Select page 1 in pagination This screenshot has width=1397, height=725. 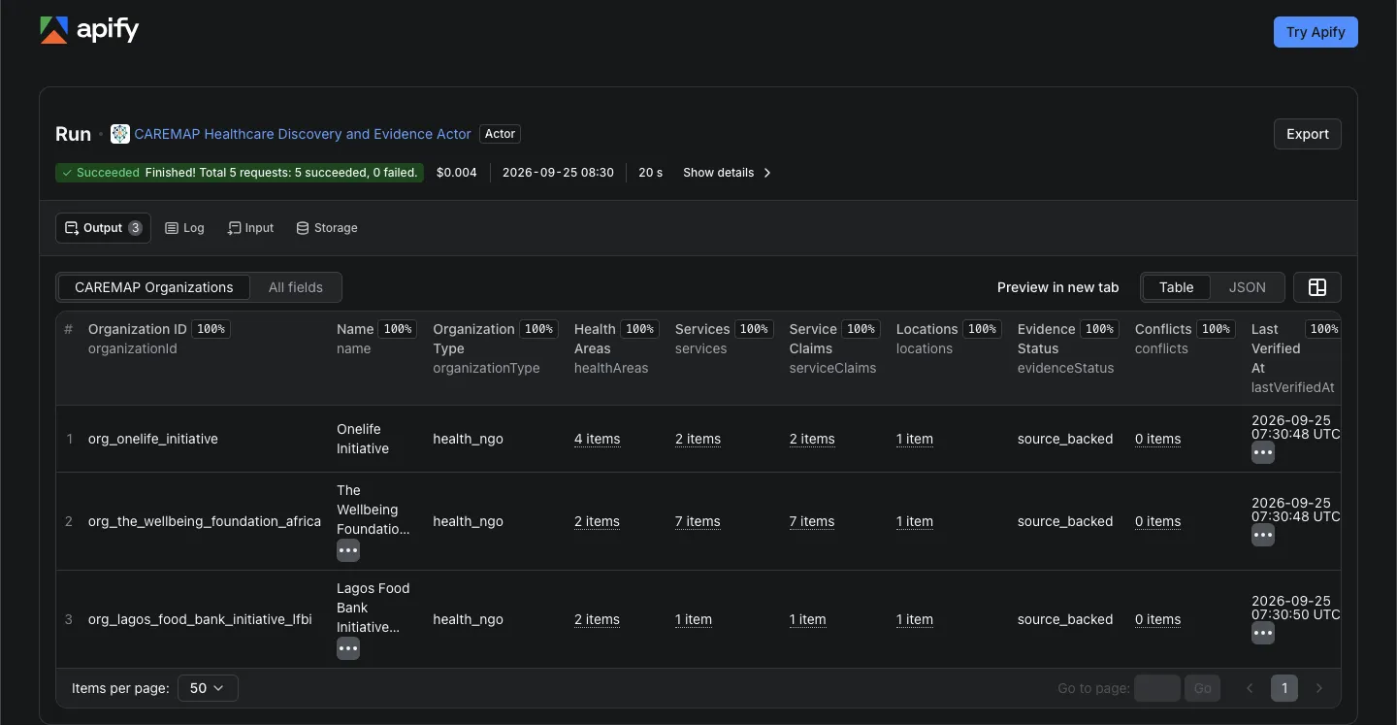tap(1284, 688)
